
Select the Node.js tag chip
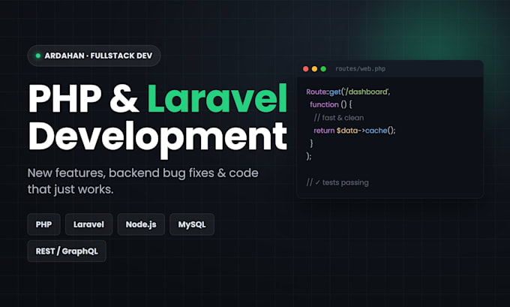click(x=141, y=224)
